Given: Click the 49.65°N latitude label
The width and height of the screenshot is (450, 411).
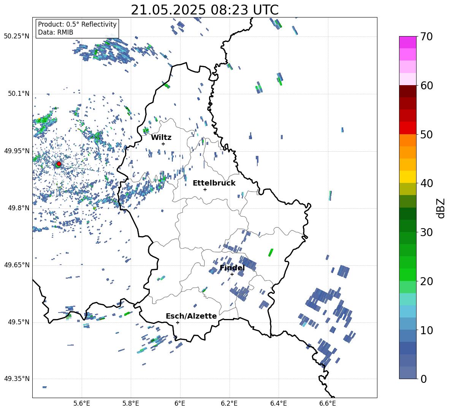Looking at the screenshot, I should coord(16,265).
